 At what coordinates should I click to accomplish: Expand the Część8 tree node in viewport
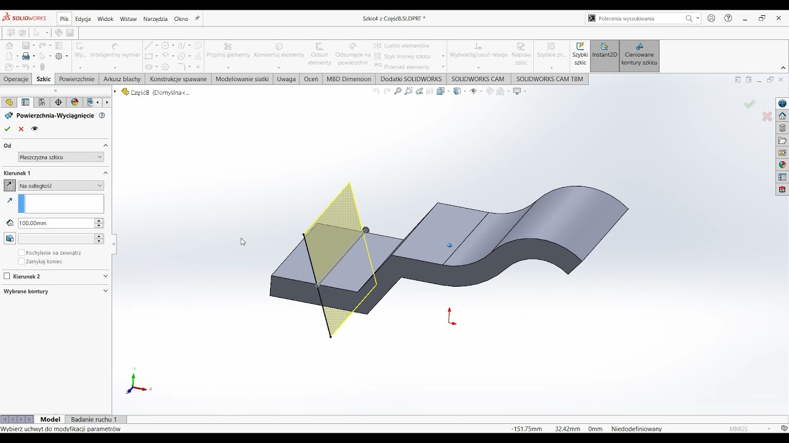(x=115, y=92)
